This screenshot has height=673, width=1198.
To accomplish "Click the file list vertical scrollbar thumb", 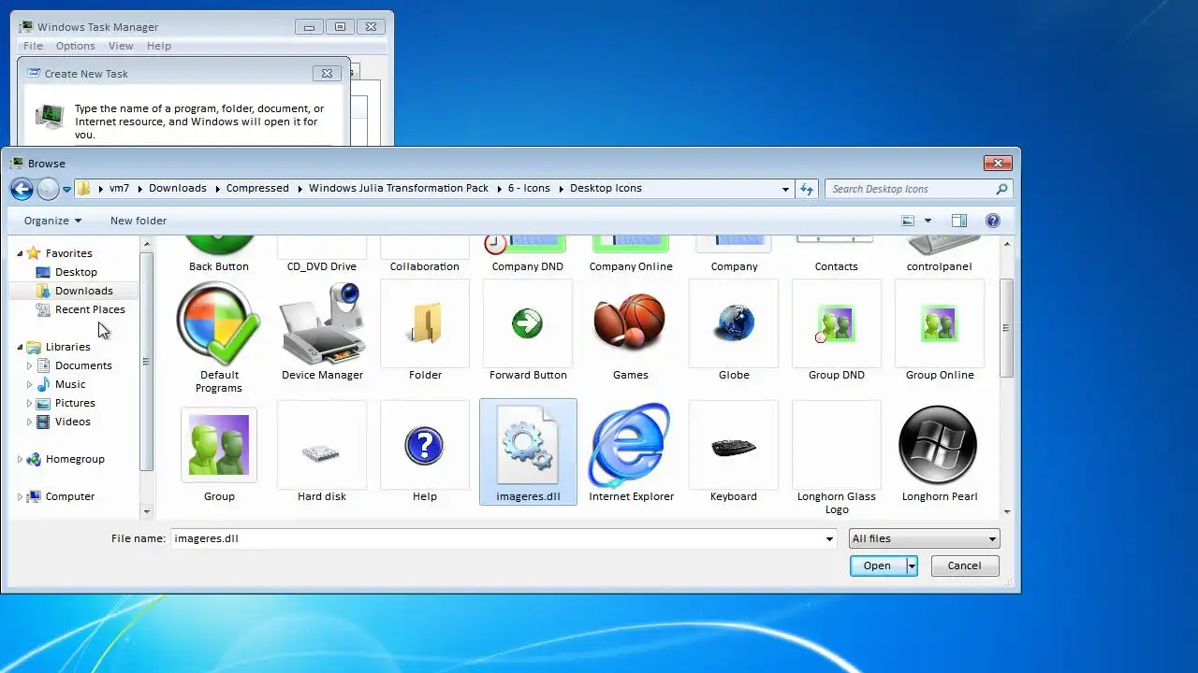I will 1007,328.
